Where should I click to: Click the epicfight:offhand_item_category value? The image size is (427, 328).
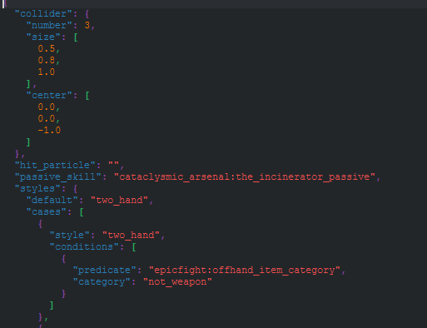(x=245, y=270)
